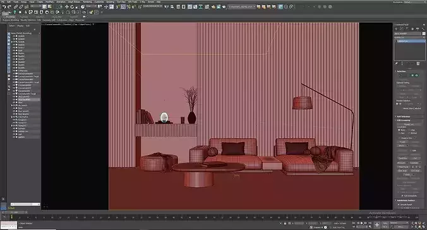Collapse the Subdivision Surface rollout
Screen dimensions: 427x230
coord(406,200)
